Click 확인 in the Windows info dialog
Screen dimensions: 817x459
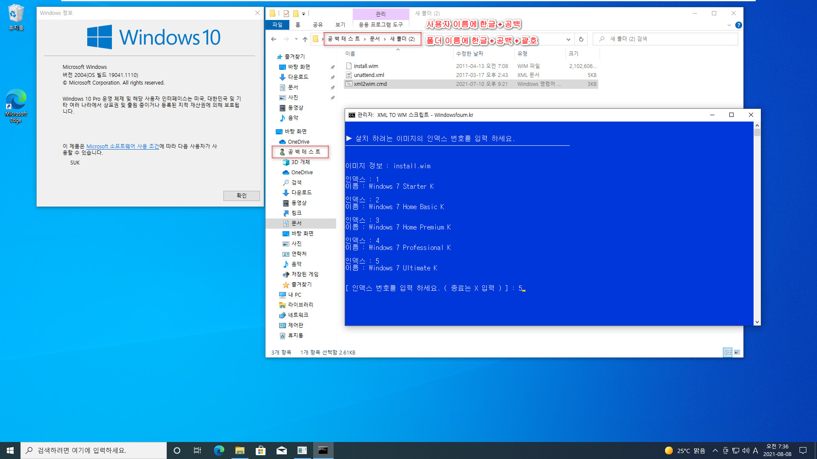[242, 195]
